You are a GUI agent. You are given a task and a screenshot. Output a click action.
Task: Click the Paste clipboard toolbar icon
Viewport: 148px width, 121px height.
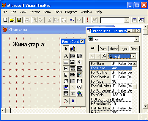[x=64, y=20]
